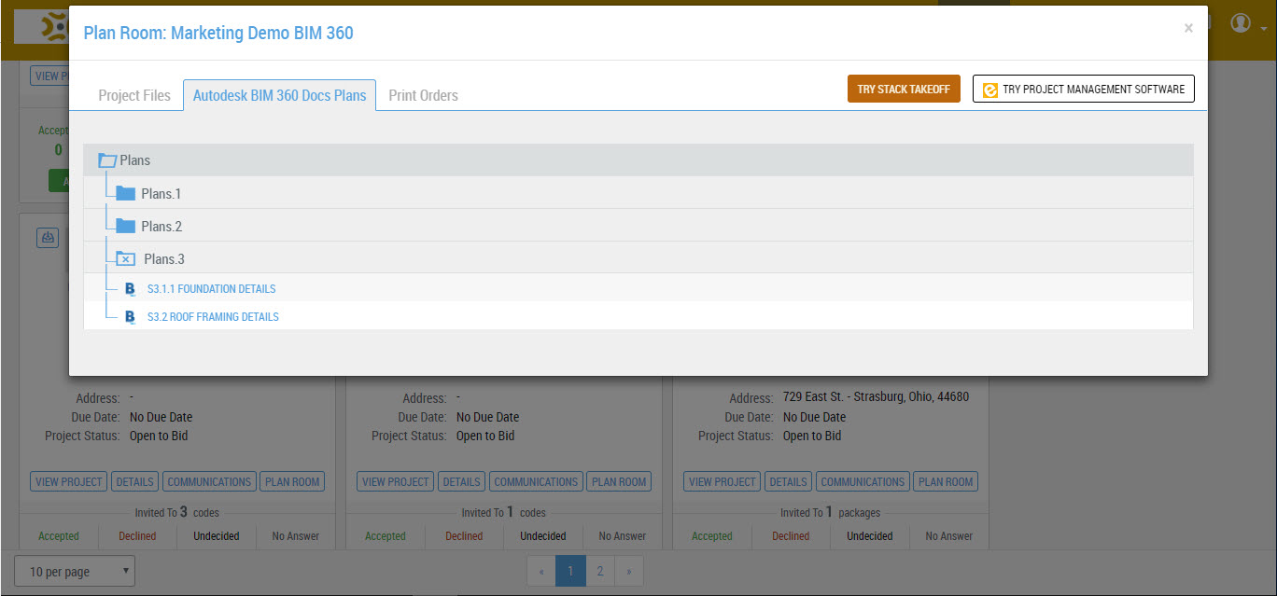Open the 10 per page dropdown
1277x596 pixels.
point(74,570)
